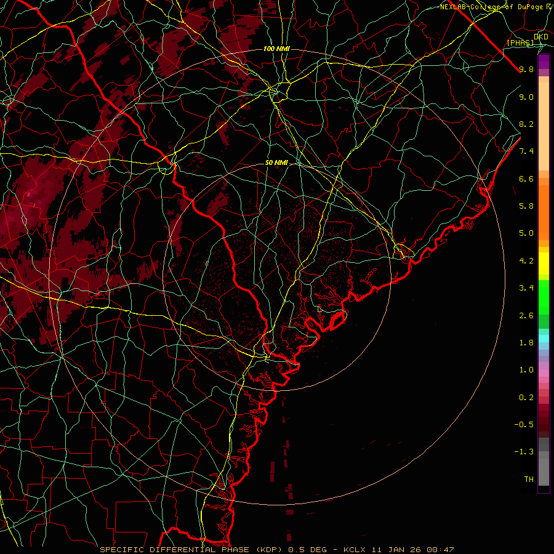Click the 3.4 scale label

pos(526,288)
